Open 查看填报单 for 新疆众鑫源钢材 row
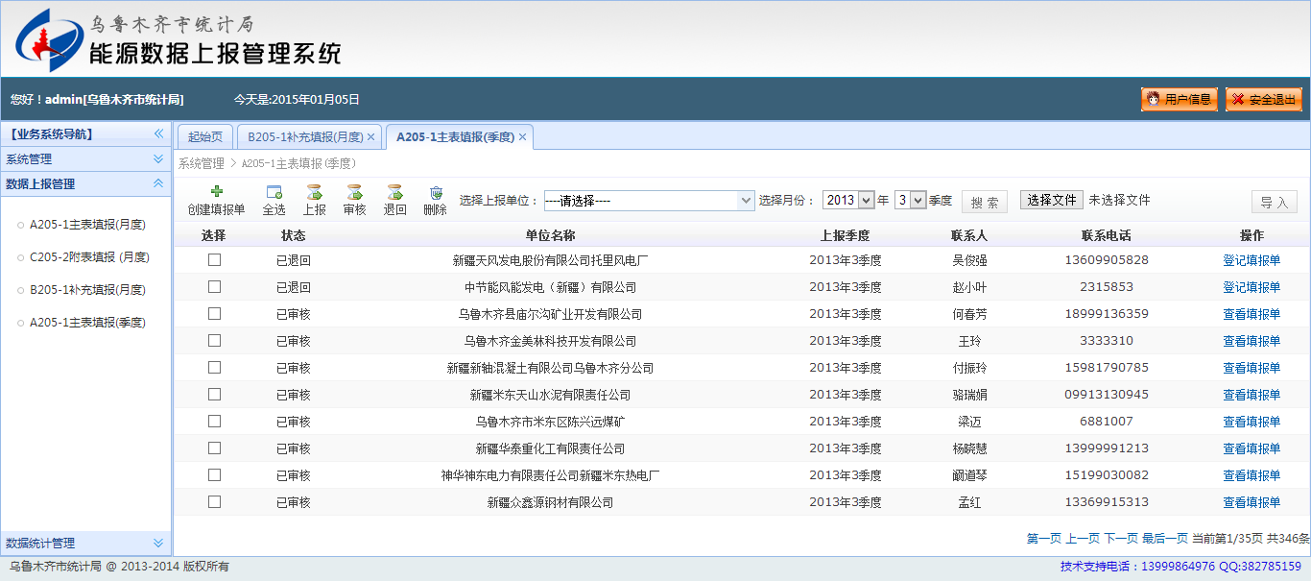The height and width of the screenshot is (581, 1311). pyautogui.click(x=1251, y=502)
